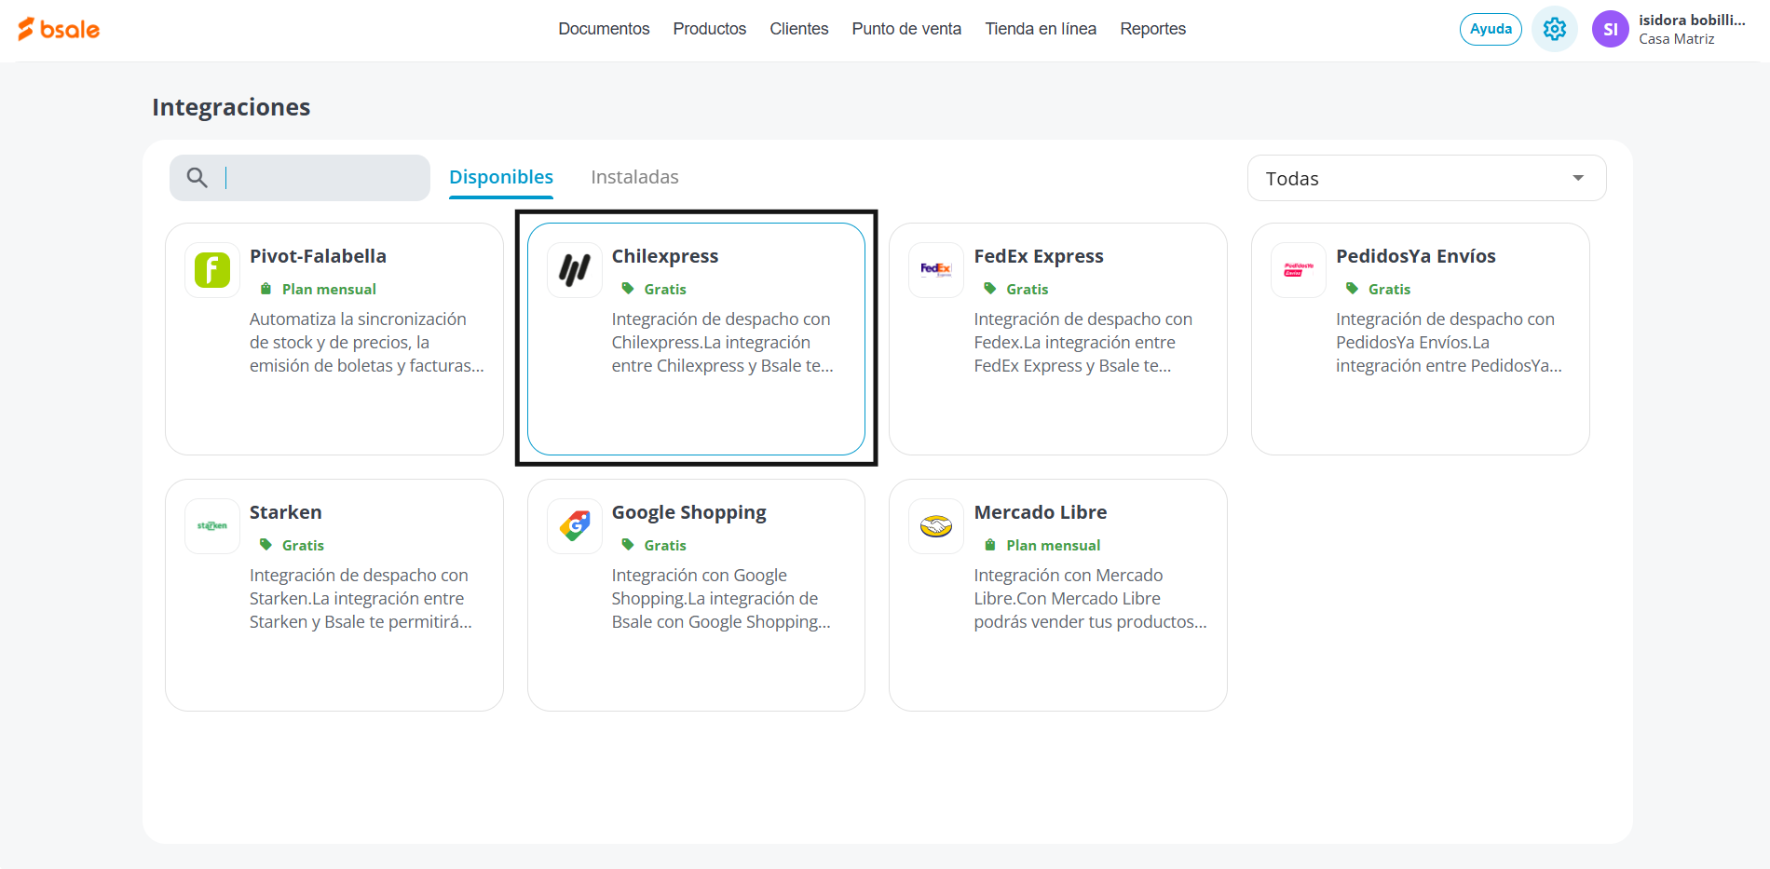Click Google Shopping's Gratis label
The height and width of the screenshot is (869, 1770).
pos(665,545)
